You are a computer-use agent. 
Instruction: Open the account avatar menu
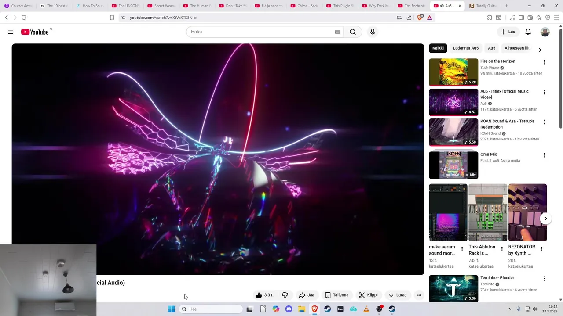(545, 32)
